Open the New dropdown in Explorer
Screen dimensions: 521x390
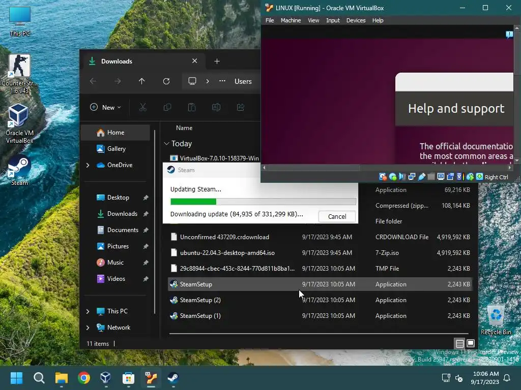(x=106, y=107)
